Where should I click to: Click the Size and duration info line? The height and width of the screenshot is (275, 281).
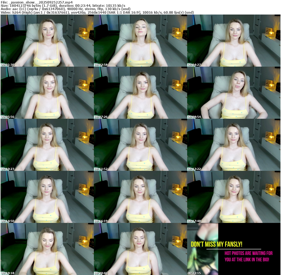pyautogui.click(x=63, y=5)
